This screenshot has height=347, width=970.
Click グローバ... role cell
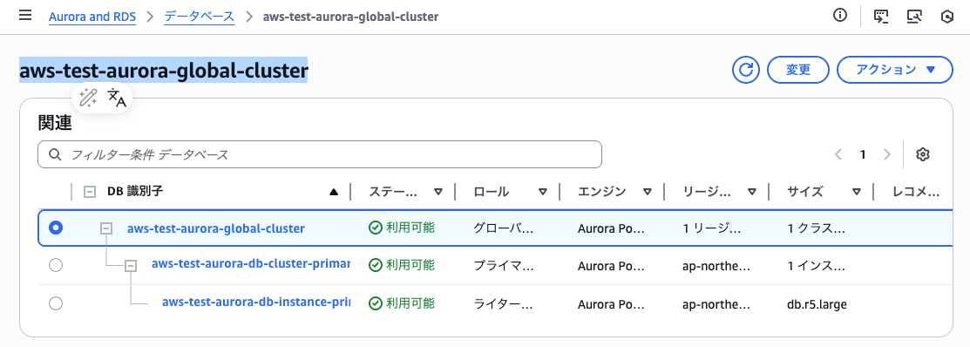[503, 228]
